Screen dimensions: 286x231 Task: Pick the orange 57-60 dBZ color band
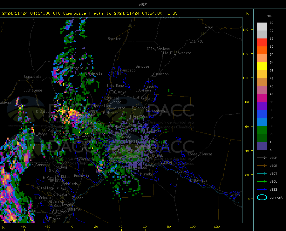click(262, 51)
